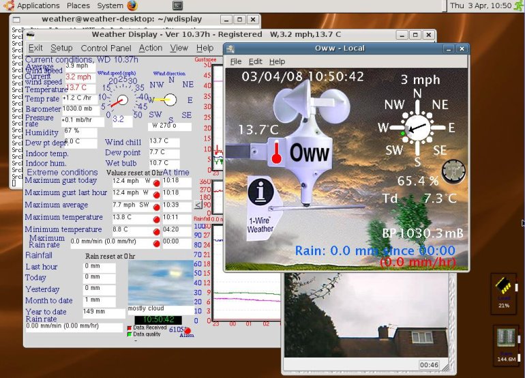
Task: Open View menu in Weather Display
Action: click(x=179, y=48)
